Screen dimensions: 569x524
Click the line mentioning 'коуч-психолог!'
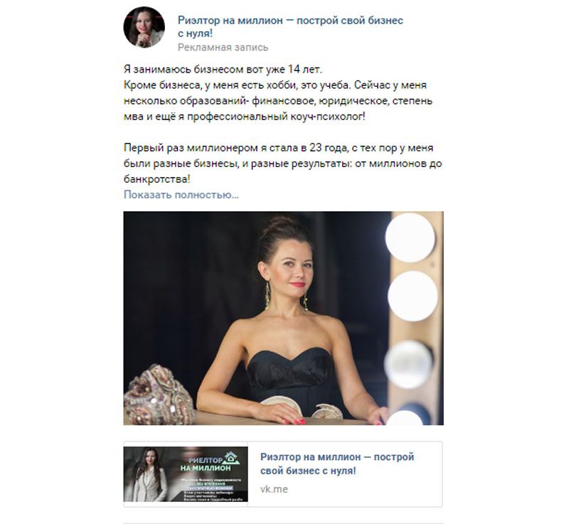[244, 117]
